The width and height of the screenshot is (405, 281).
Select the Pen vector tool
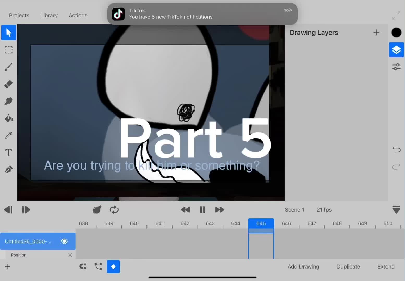point(9,170)
